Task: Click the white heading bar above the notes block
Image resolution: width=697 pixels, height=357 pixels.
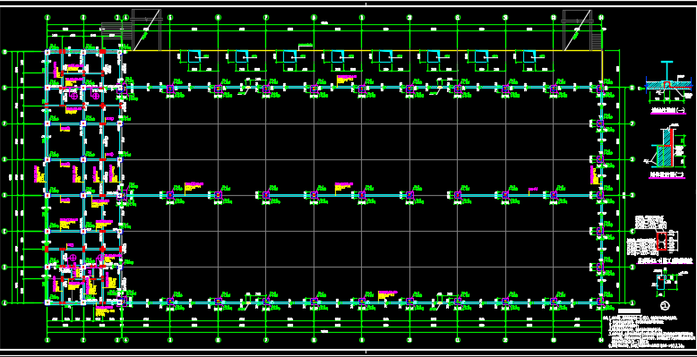Action: click(629, 310)
